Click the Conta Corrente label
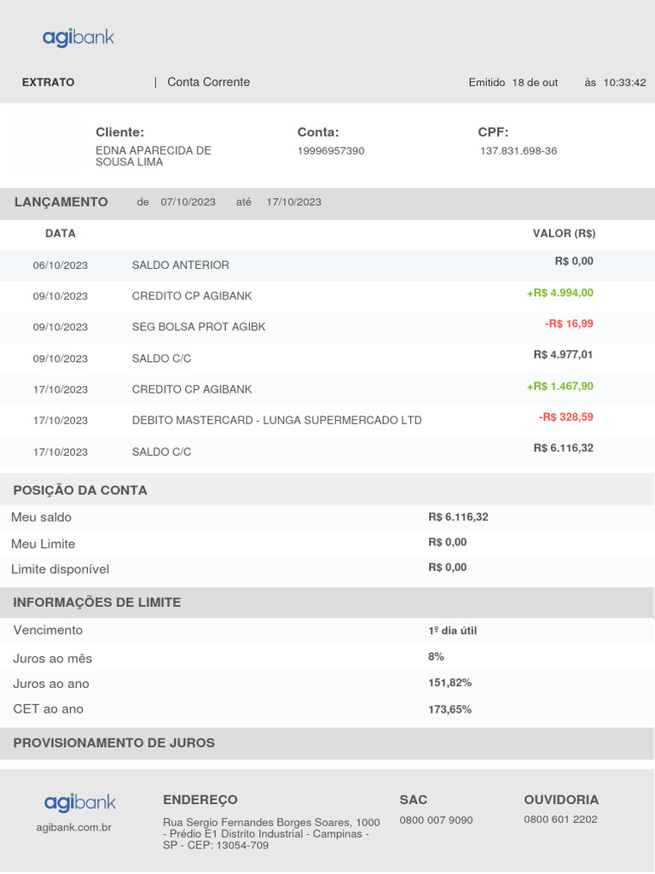The image size is (655, 874). tap(209, 82)
